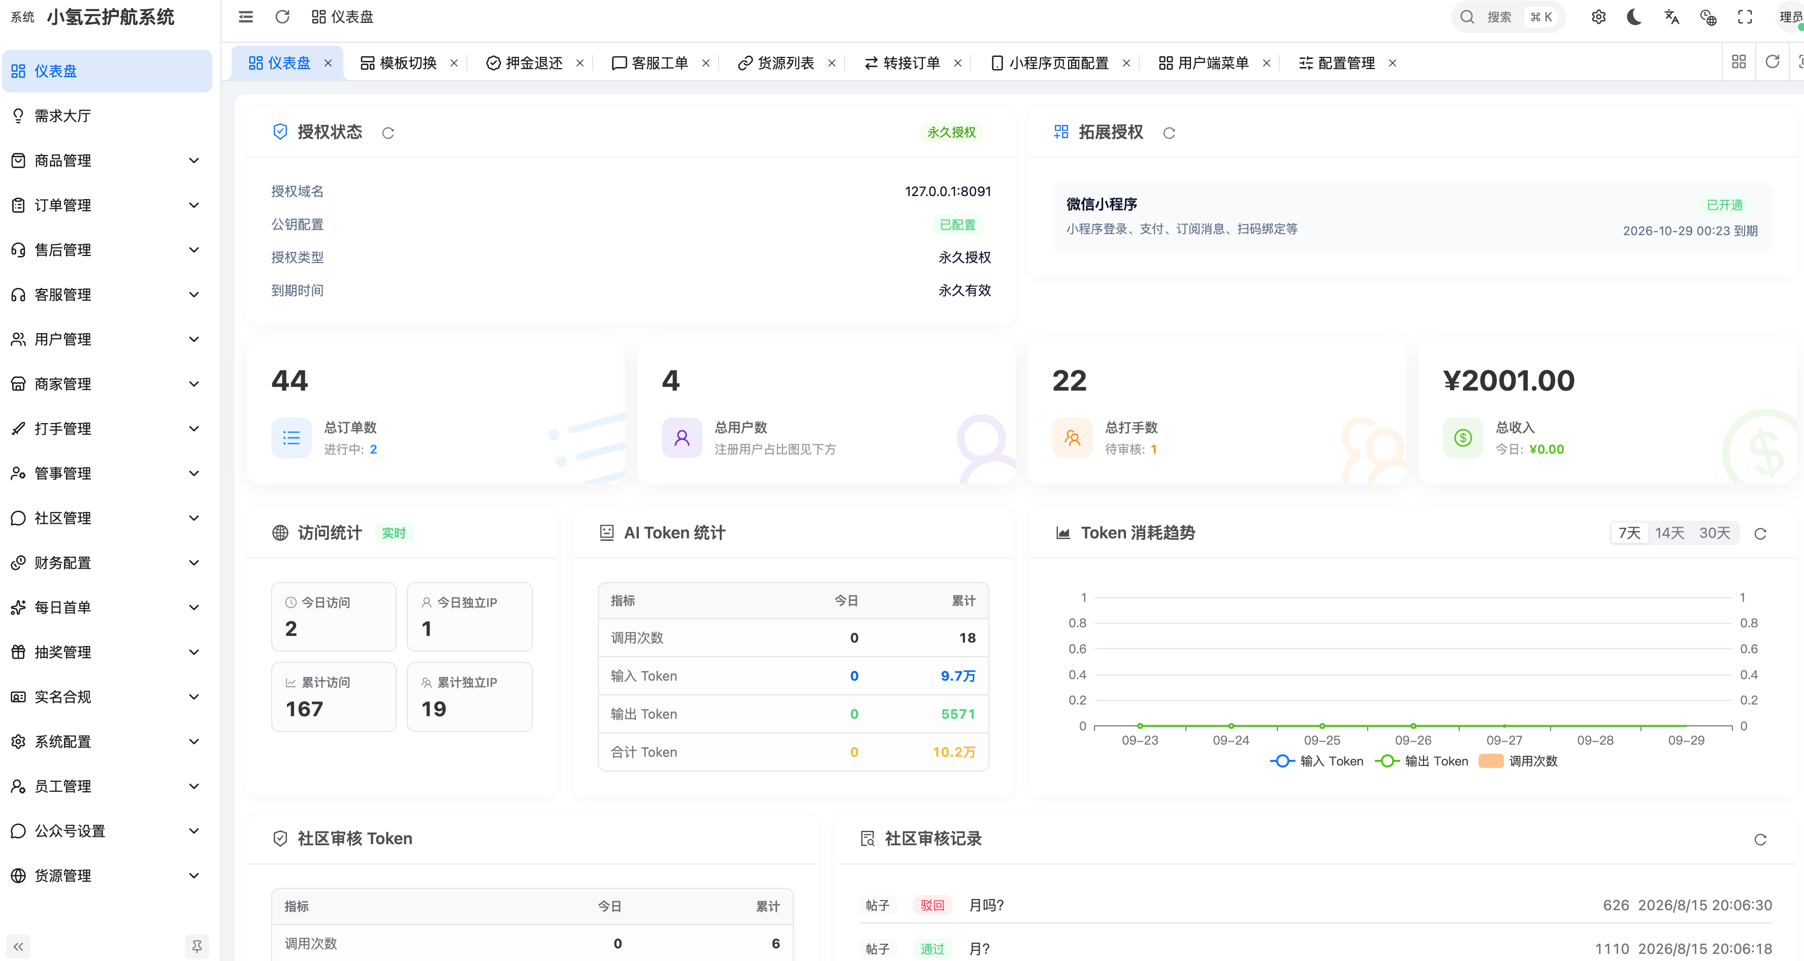Image resolution: width=1804 pixels, height=961 pixels.
Task: Refresh 社区审核记录 list
Action: (x=1761, y=839)
